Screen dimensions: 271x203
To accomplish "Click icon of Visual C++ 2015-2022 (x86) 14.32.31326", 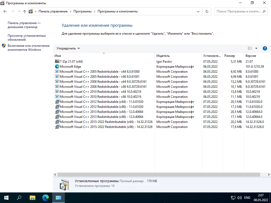I will [x=57, y=127].
